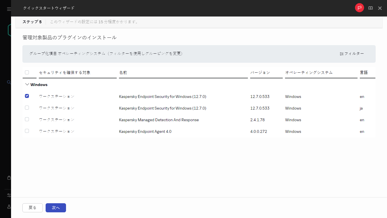Collapse the Windows group

pos(27,84)
